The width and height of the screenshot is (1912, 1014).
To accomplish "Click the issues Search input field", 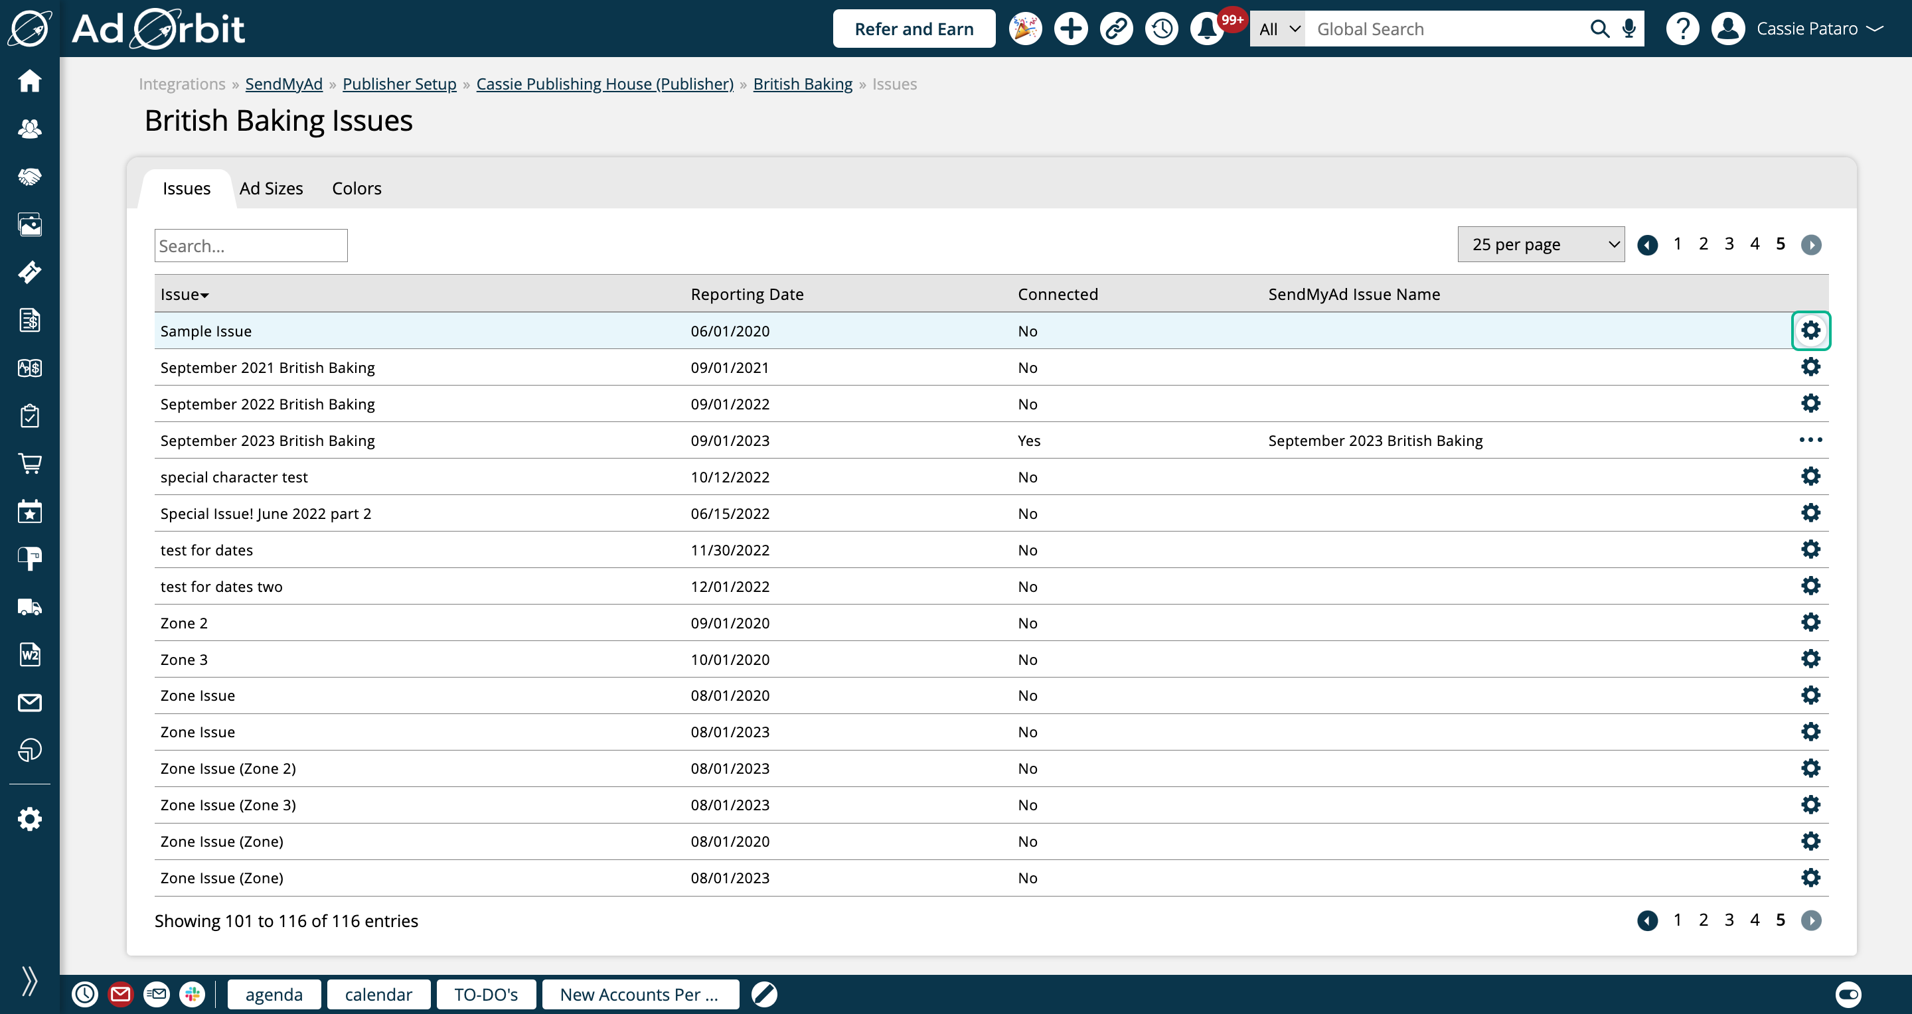I will pyautogui.click(x=251, y=246).
